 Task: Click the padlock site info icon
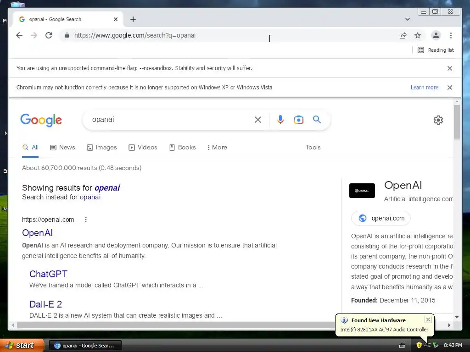tap(67, 35)
